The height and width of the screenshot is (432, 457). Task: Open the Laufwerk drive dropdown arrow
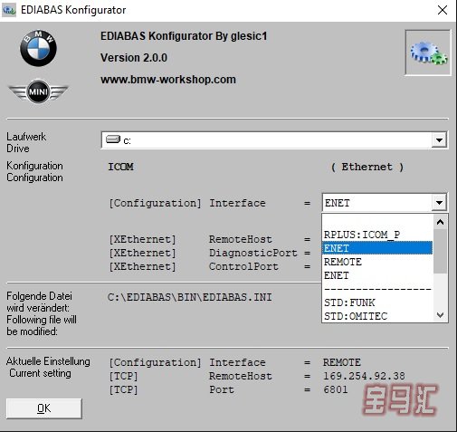[x=439, y=140]
